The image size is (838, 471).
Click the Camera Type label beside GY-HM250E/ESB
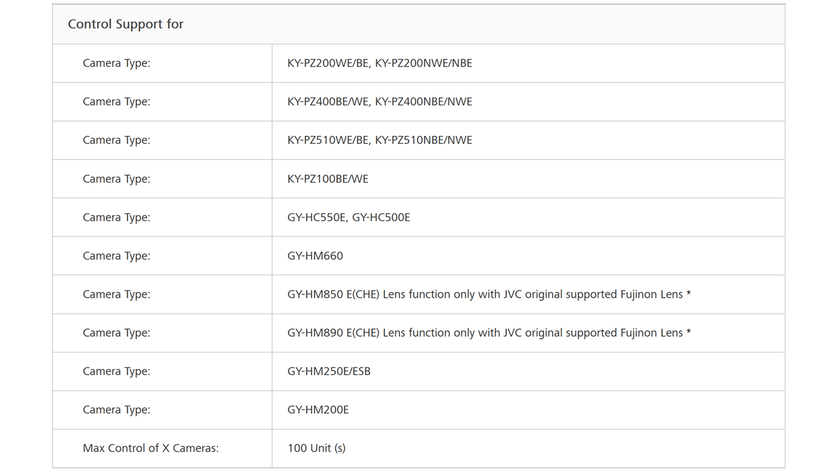[117, 372]
